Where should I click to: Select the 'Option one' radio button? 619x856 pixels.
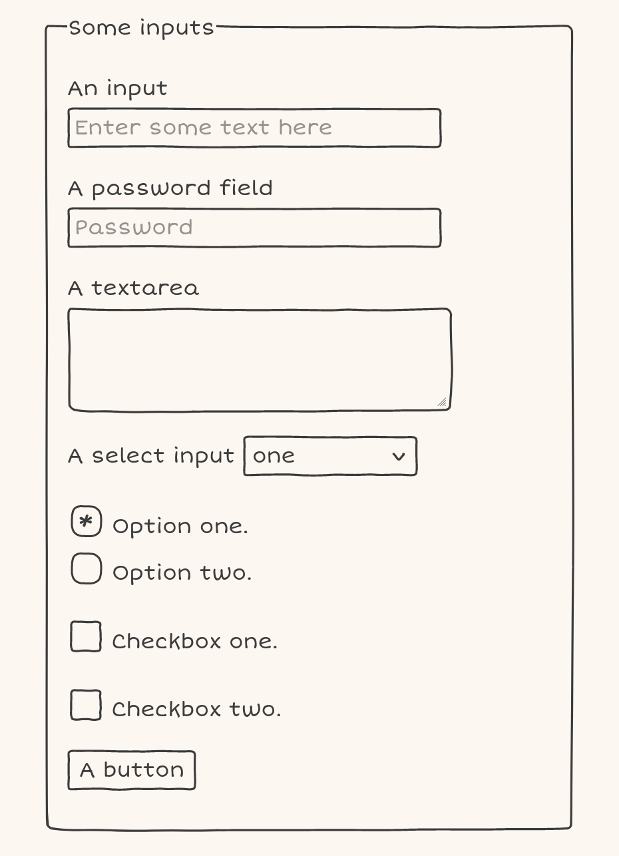click(87, 521)
